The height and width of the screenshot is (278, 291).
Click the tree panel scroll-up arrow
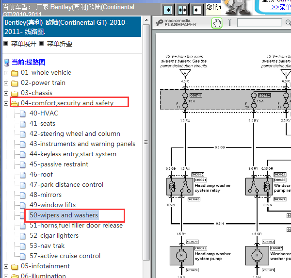(x=146, y=20)
